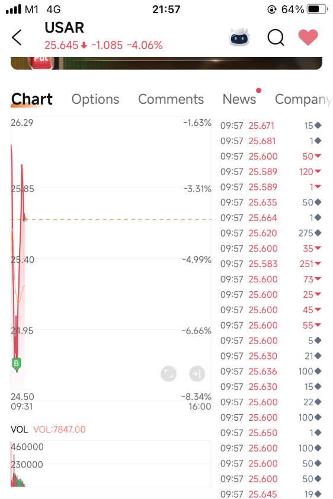The image size is (333, 499).
Task: Tap the USAR ticker title
Action: (65, 28)
